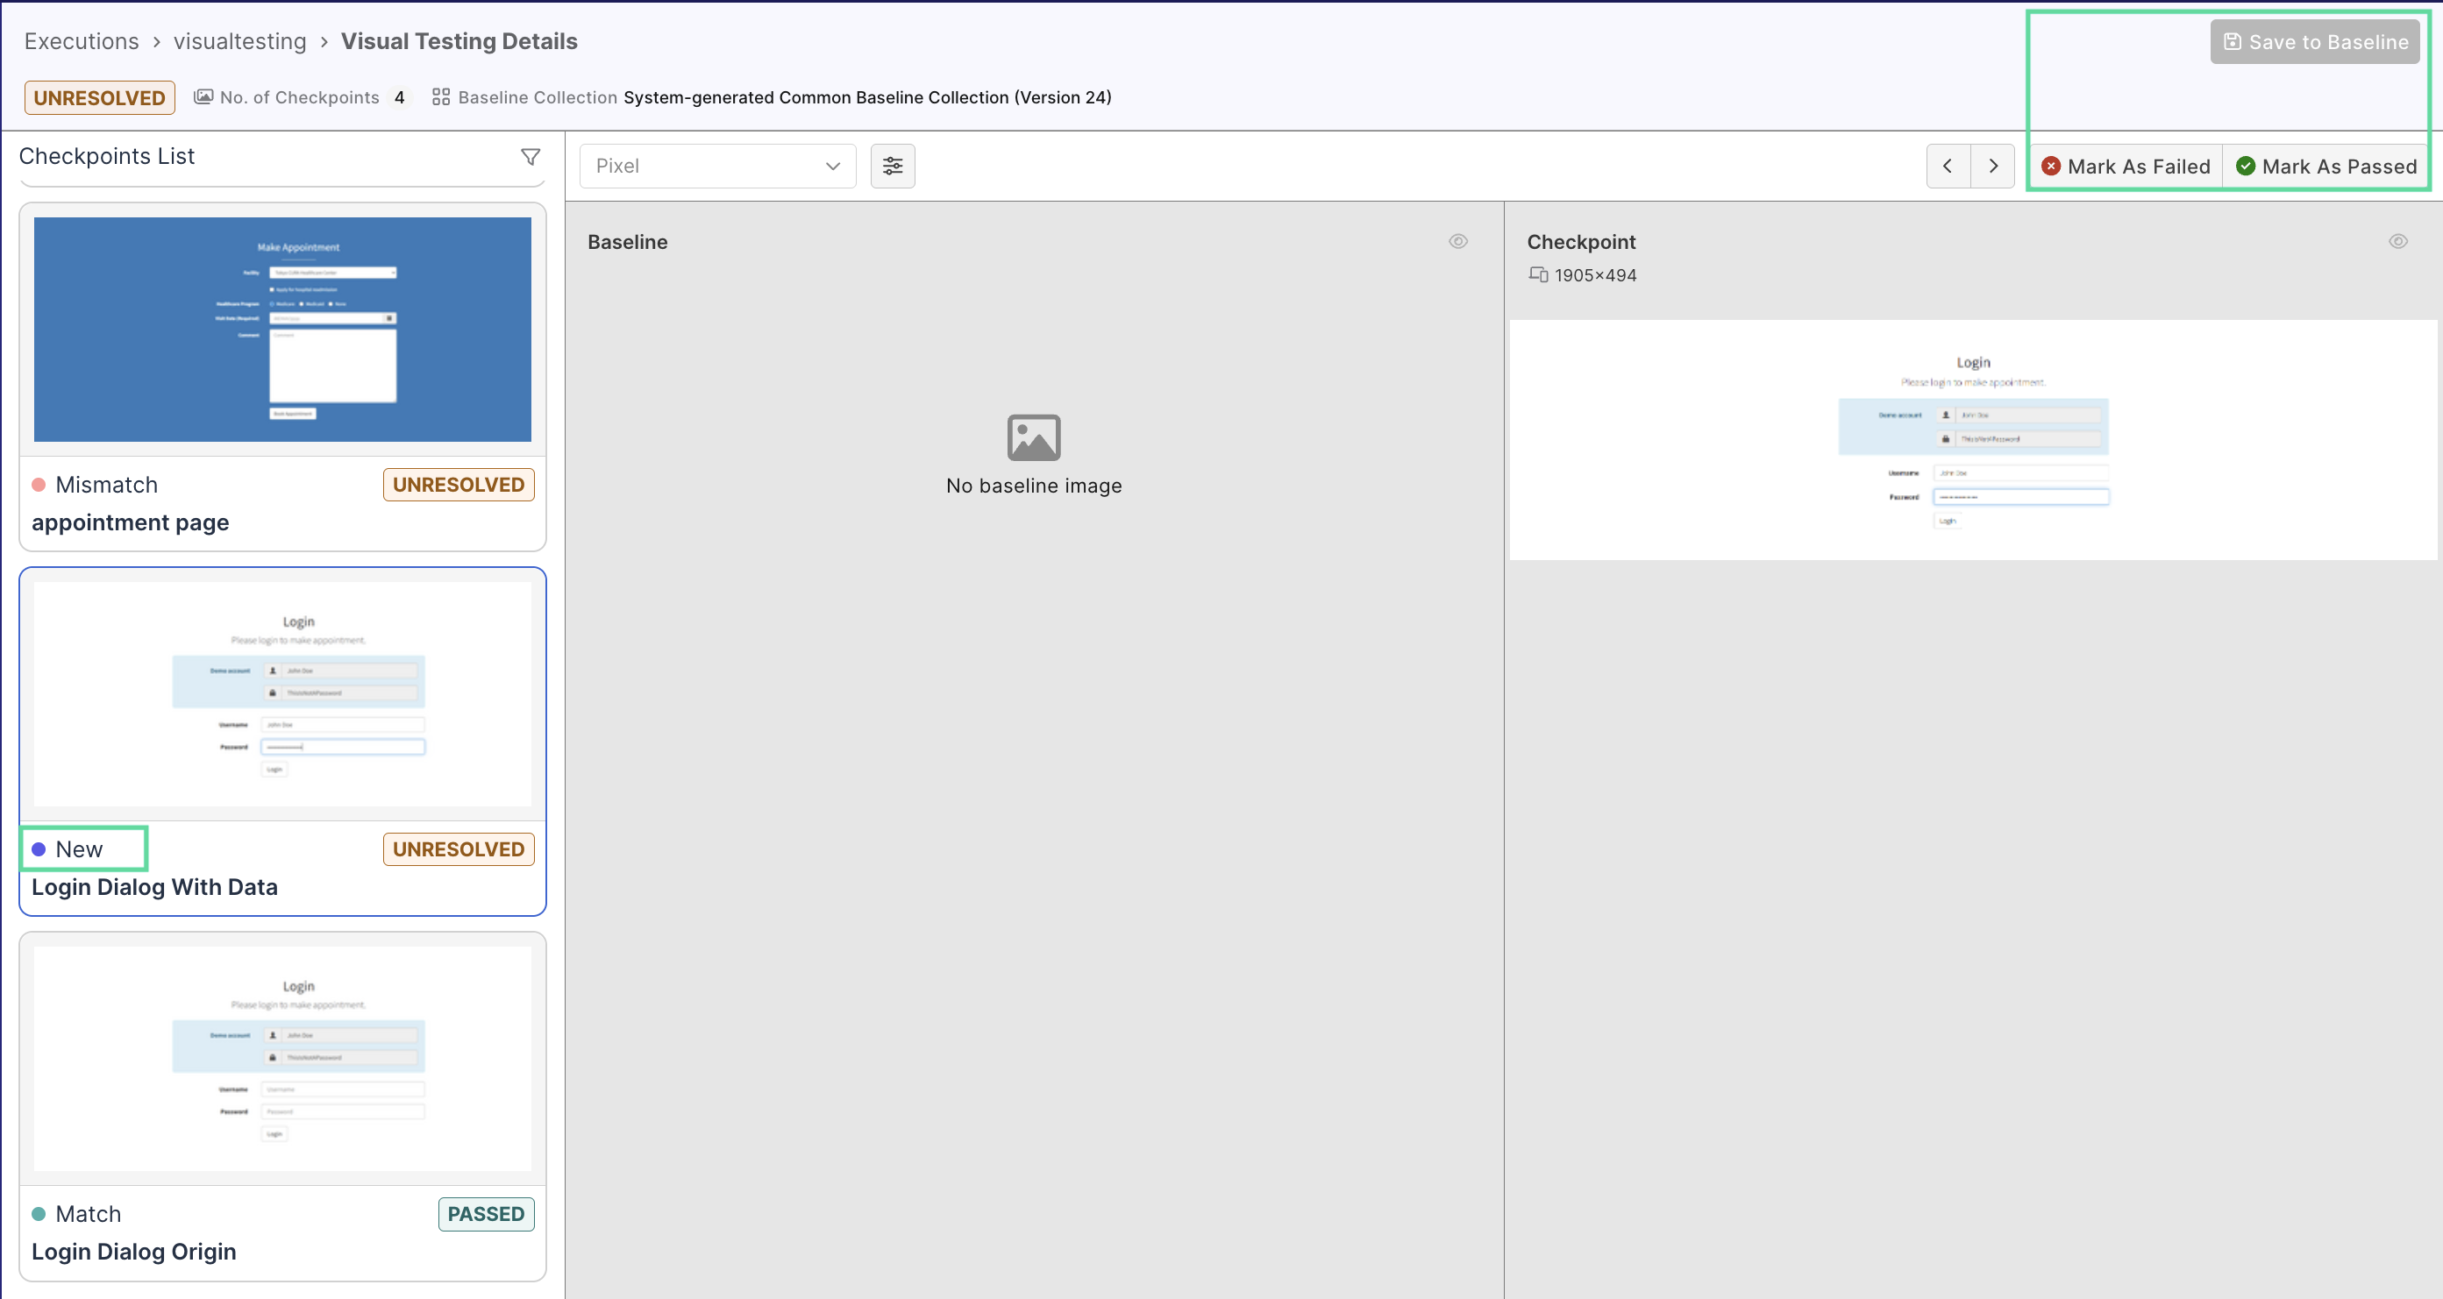The image size is (2443, 1299).
Task: Open the Pixel comparison method dropdown
Action: (x=717, y=165)
